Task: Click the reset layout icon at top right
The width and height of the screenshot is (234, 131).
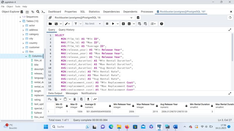Action: [230, 17]
